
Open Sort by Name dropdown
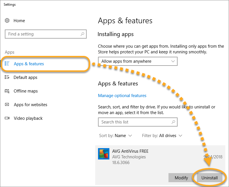(x=116, y=136)
